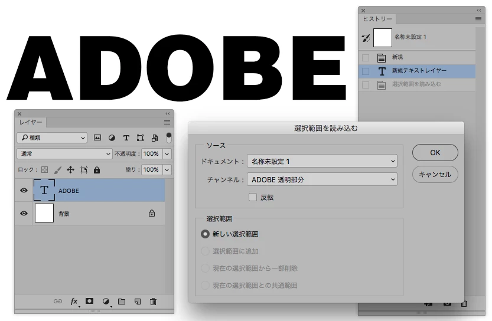This screenshot has width=492, height=321.
Task: Lock all with padlock icon
Action: [97, 169]
